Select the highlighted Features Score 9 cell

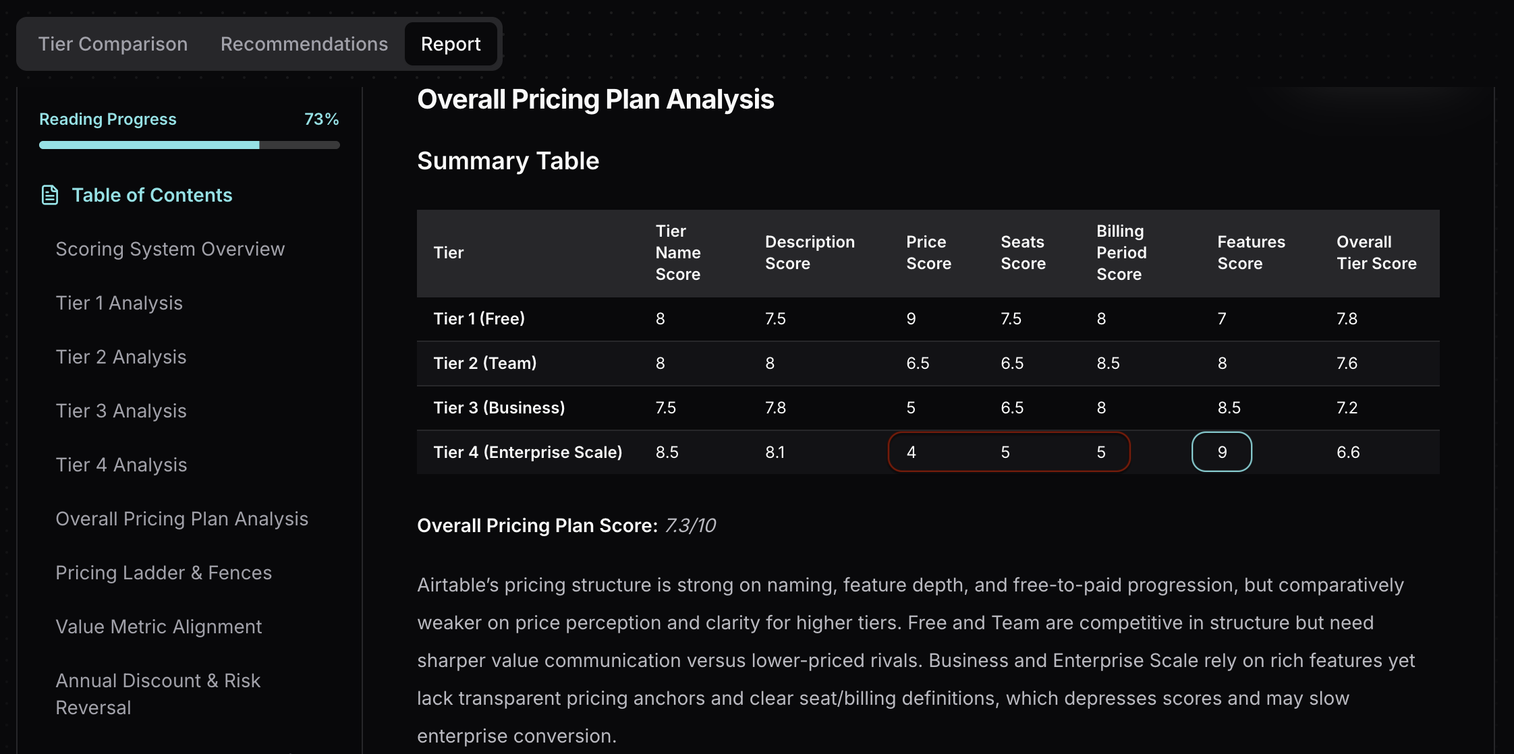click(x=1222, y=452)
